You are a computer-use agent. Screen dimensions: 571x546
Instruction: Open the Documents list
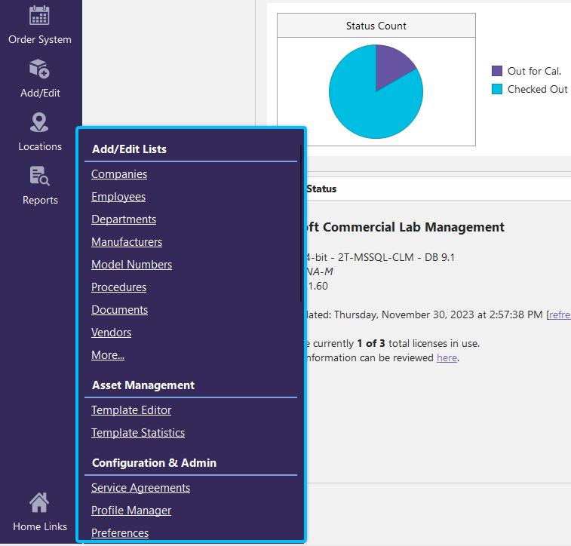coord(119,310)
